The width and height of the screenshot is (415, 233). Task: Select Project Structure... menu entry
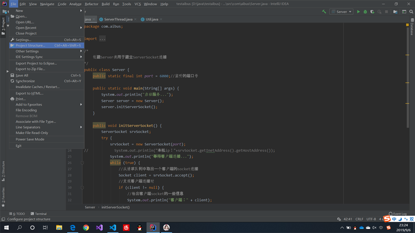[30, 45]
